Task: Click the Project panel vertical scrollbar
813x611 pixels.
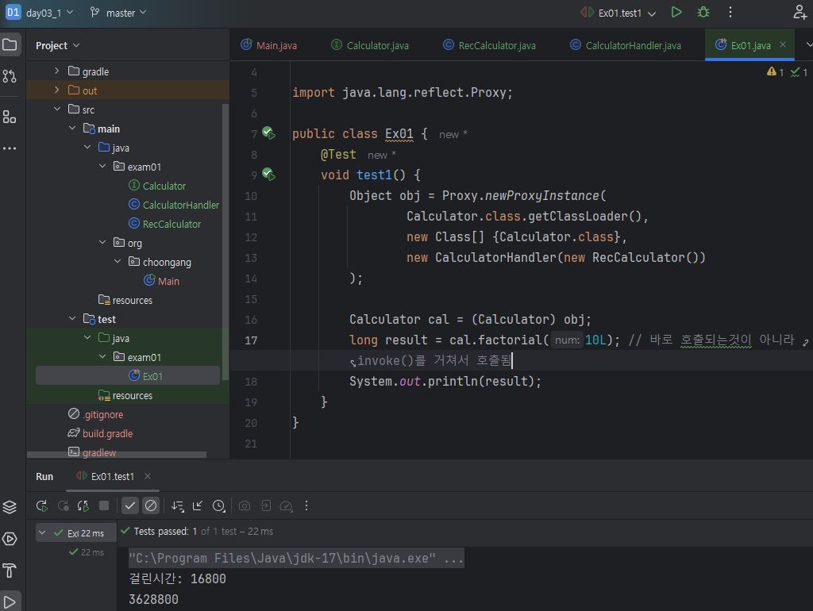Action: (x=225, y=242)
